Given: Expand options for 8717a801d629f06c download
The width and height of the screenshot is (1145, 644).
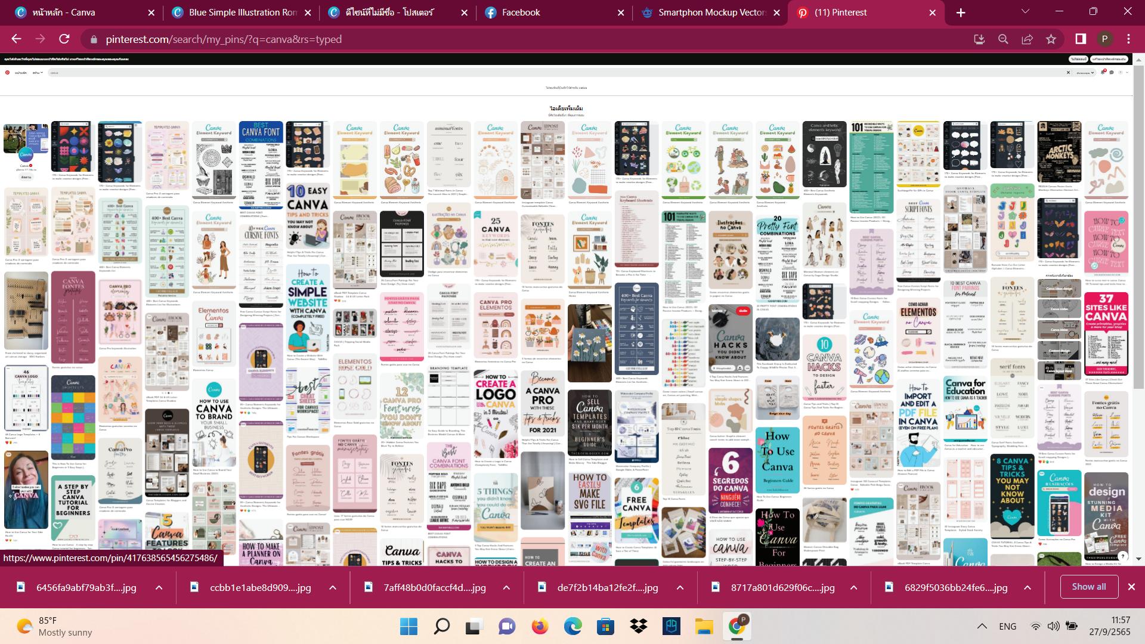Looking at the screenshot, I should (x=854, y=587).
